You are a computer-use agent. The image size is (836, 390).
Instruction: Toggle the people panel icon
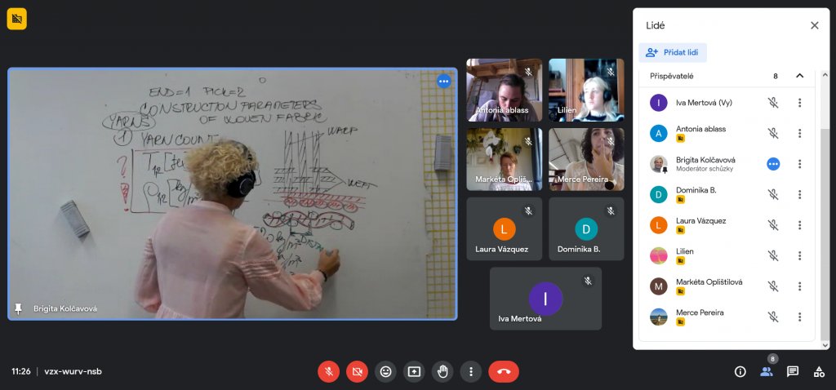(x=767, y=371)
